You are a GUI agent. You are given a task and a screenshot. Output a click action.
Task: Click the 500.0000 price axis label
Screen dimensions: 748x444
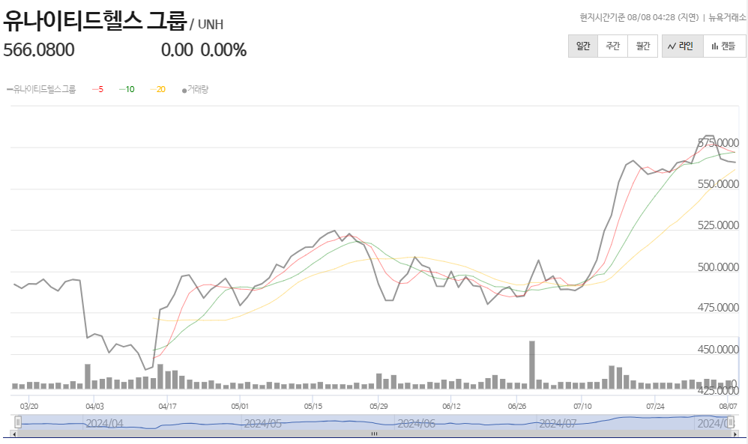tap(718, 267)
